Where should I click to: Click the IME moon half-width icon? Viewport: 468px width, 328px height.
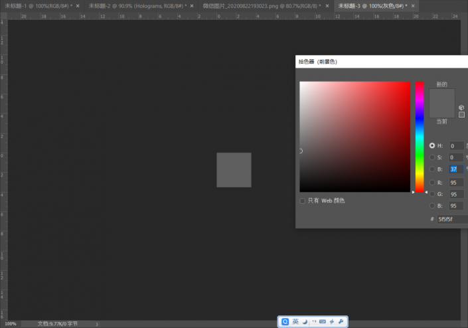(305, 321)
